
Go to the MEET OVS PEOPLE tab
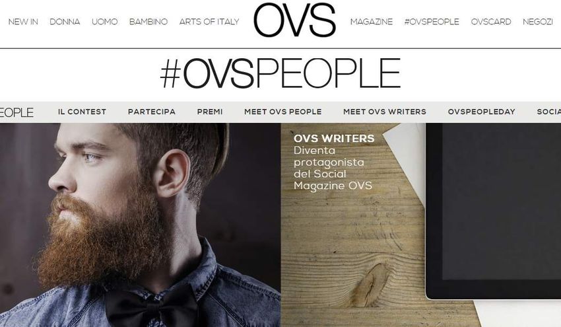click(x=282, y=112)
